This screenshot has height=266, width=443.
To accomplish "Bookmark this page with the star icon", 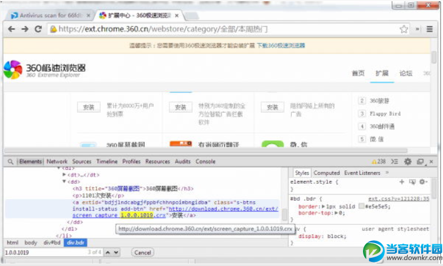I will click(404, 29).
